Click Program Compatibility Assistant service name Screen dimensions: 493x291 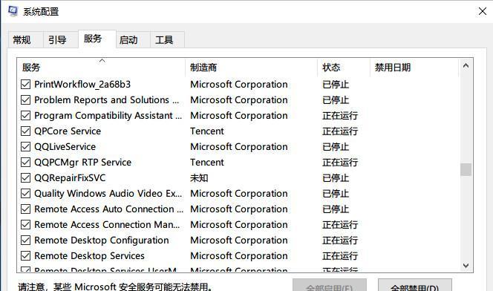[108, 116]
